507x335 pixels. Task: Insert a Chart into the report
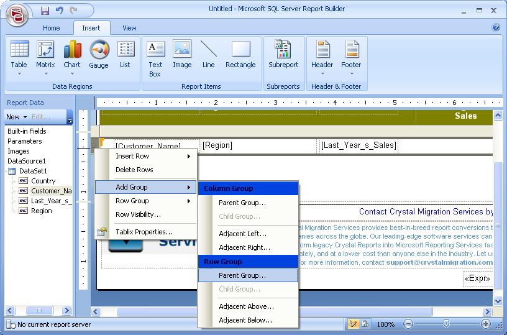click(x=72, y=54)
